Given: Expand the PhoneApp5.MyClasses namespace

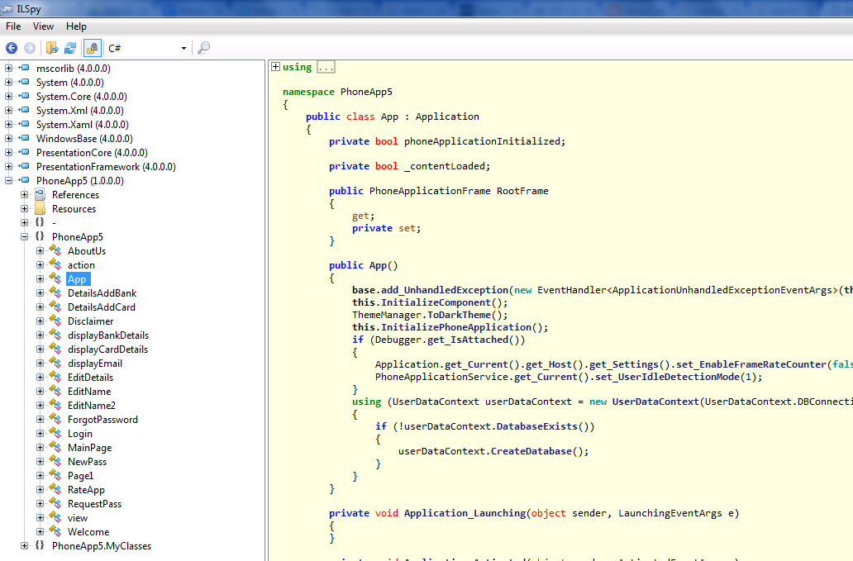Looking at the screenshot, I should click(x=25, y=545).
